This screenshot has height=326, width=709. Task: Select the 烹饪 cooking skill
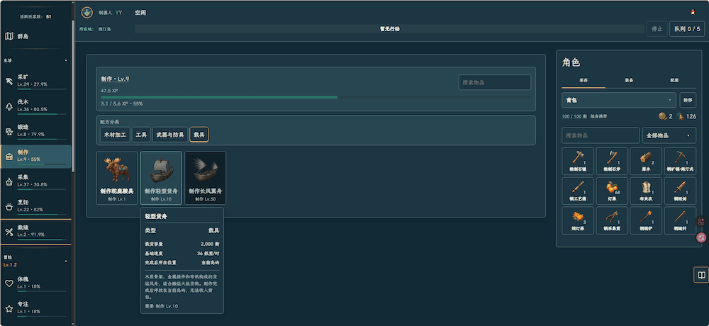coord(35,206)
